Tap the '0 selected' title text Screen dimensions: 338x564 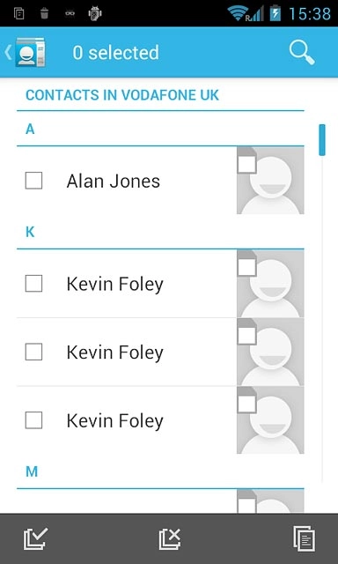[115, 53]
